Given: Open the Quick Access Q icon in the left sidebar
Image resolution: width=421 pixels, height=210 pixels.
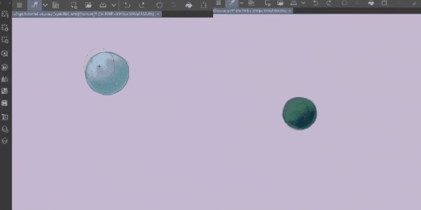Looking at the screenshot, I should coord(5,54).
